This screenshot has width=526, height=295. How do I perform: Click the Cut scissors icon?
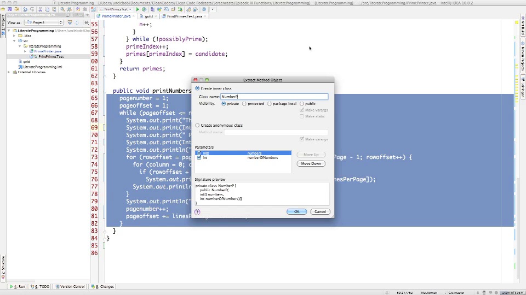pyautogui.click(x=40, y=9)
